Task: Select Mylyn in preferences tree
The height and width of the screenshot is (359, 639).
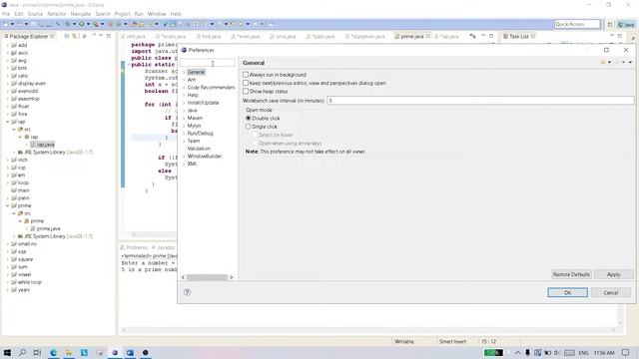Action: (x=194, y=126)
